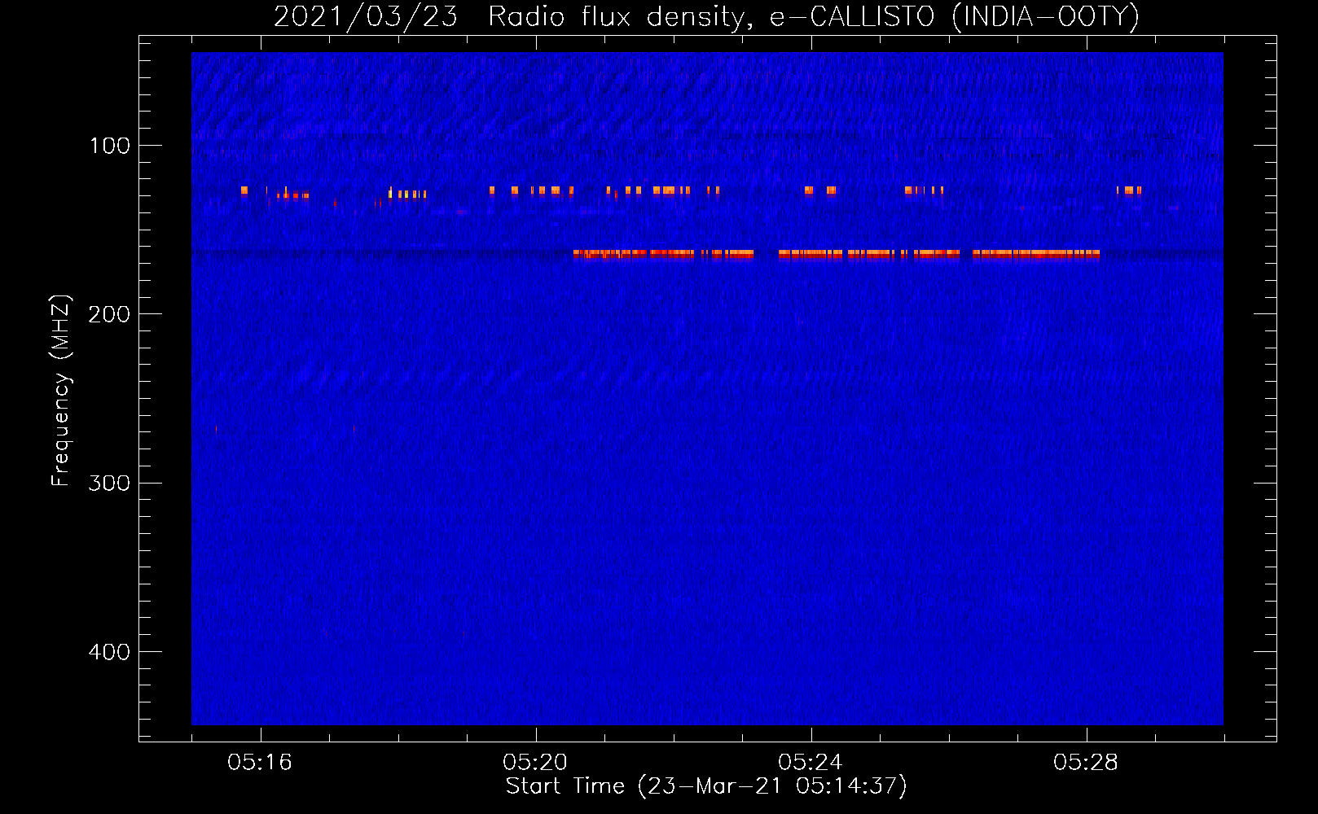The height and width of the screenshot is (814, 1318).
Task: Click the 'Start Time (23-Mar-21 05:14:37)' label
Action: (x=706, y=786)
